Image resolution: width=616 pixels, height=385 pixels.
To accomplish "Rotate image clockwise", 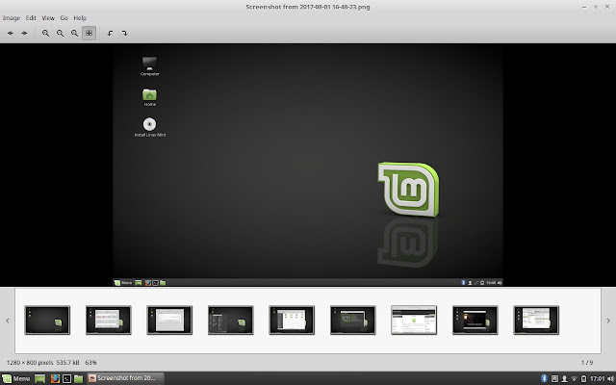I will point(124,34).
